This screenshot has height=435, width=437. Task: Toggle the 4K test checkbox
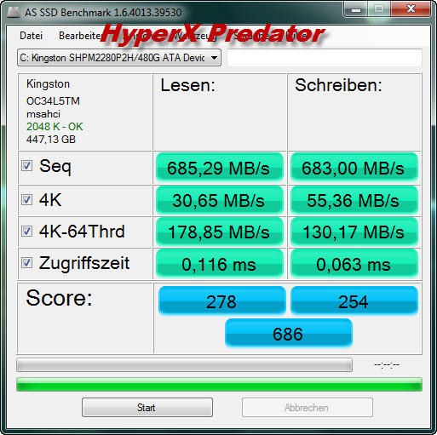26,200
